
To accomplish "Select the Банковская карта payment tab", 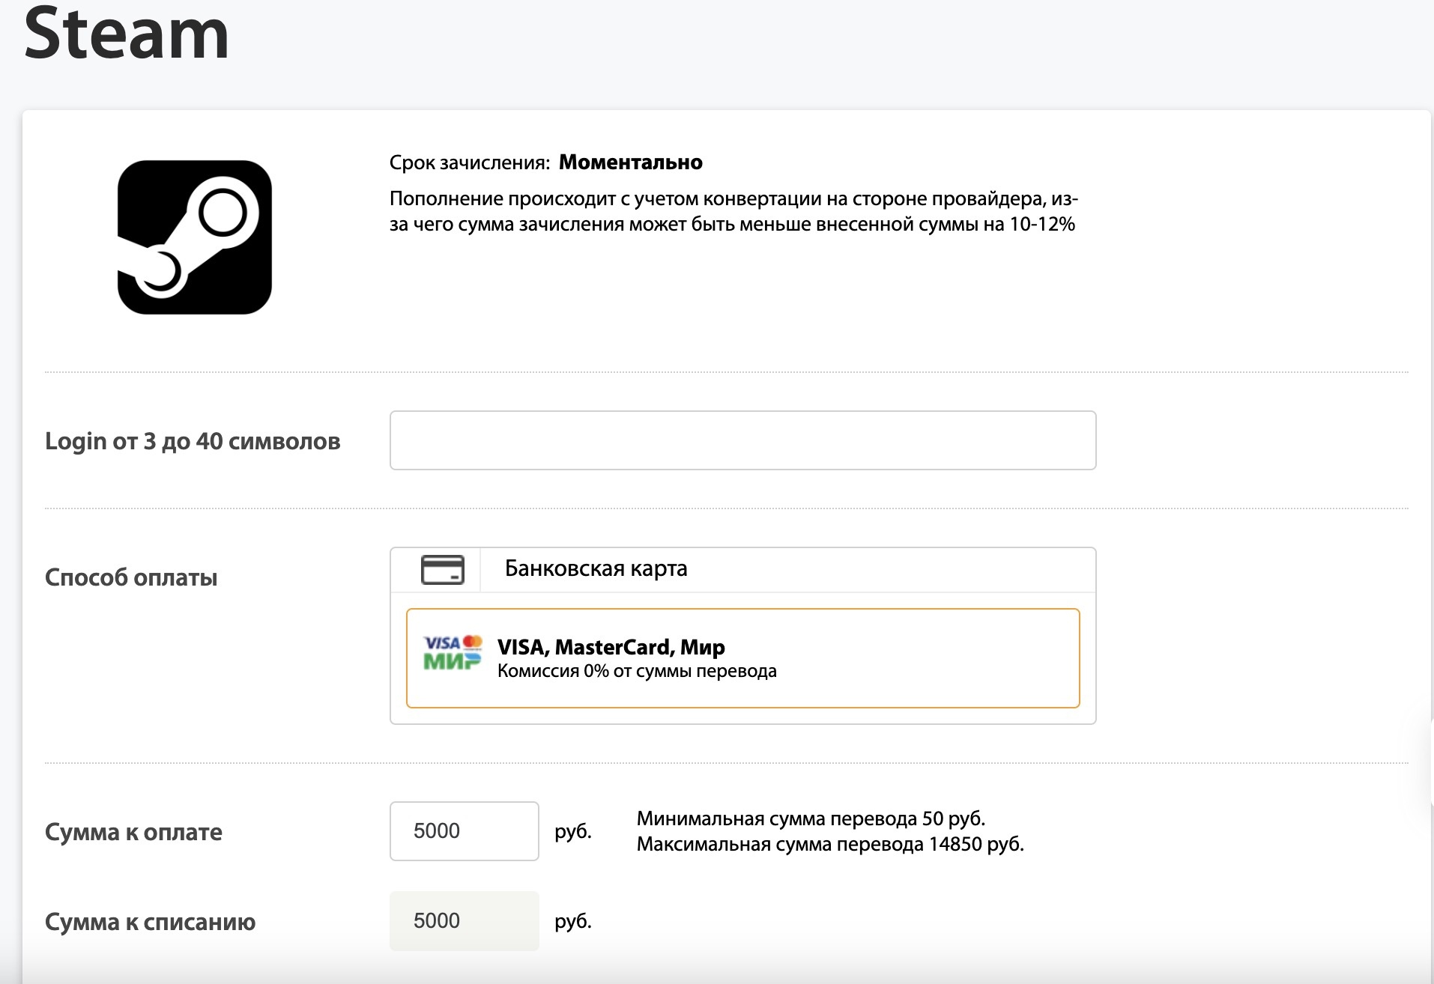I will point(596,569).
